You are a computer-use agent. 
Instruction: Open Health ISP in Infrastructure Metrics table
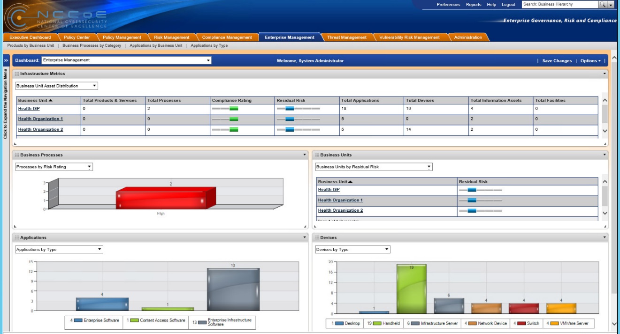tap(29, 109)
